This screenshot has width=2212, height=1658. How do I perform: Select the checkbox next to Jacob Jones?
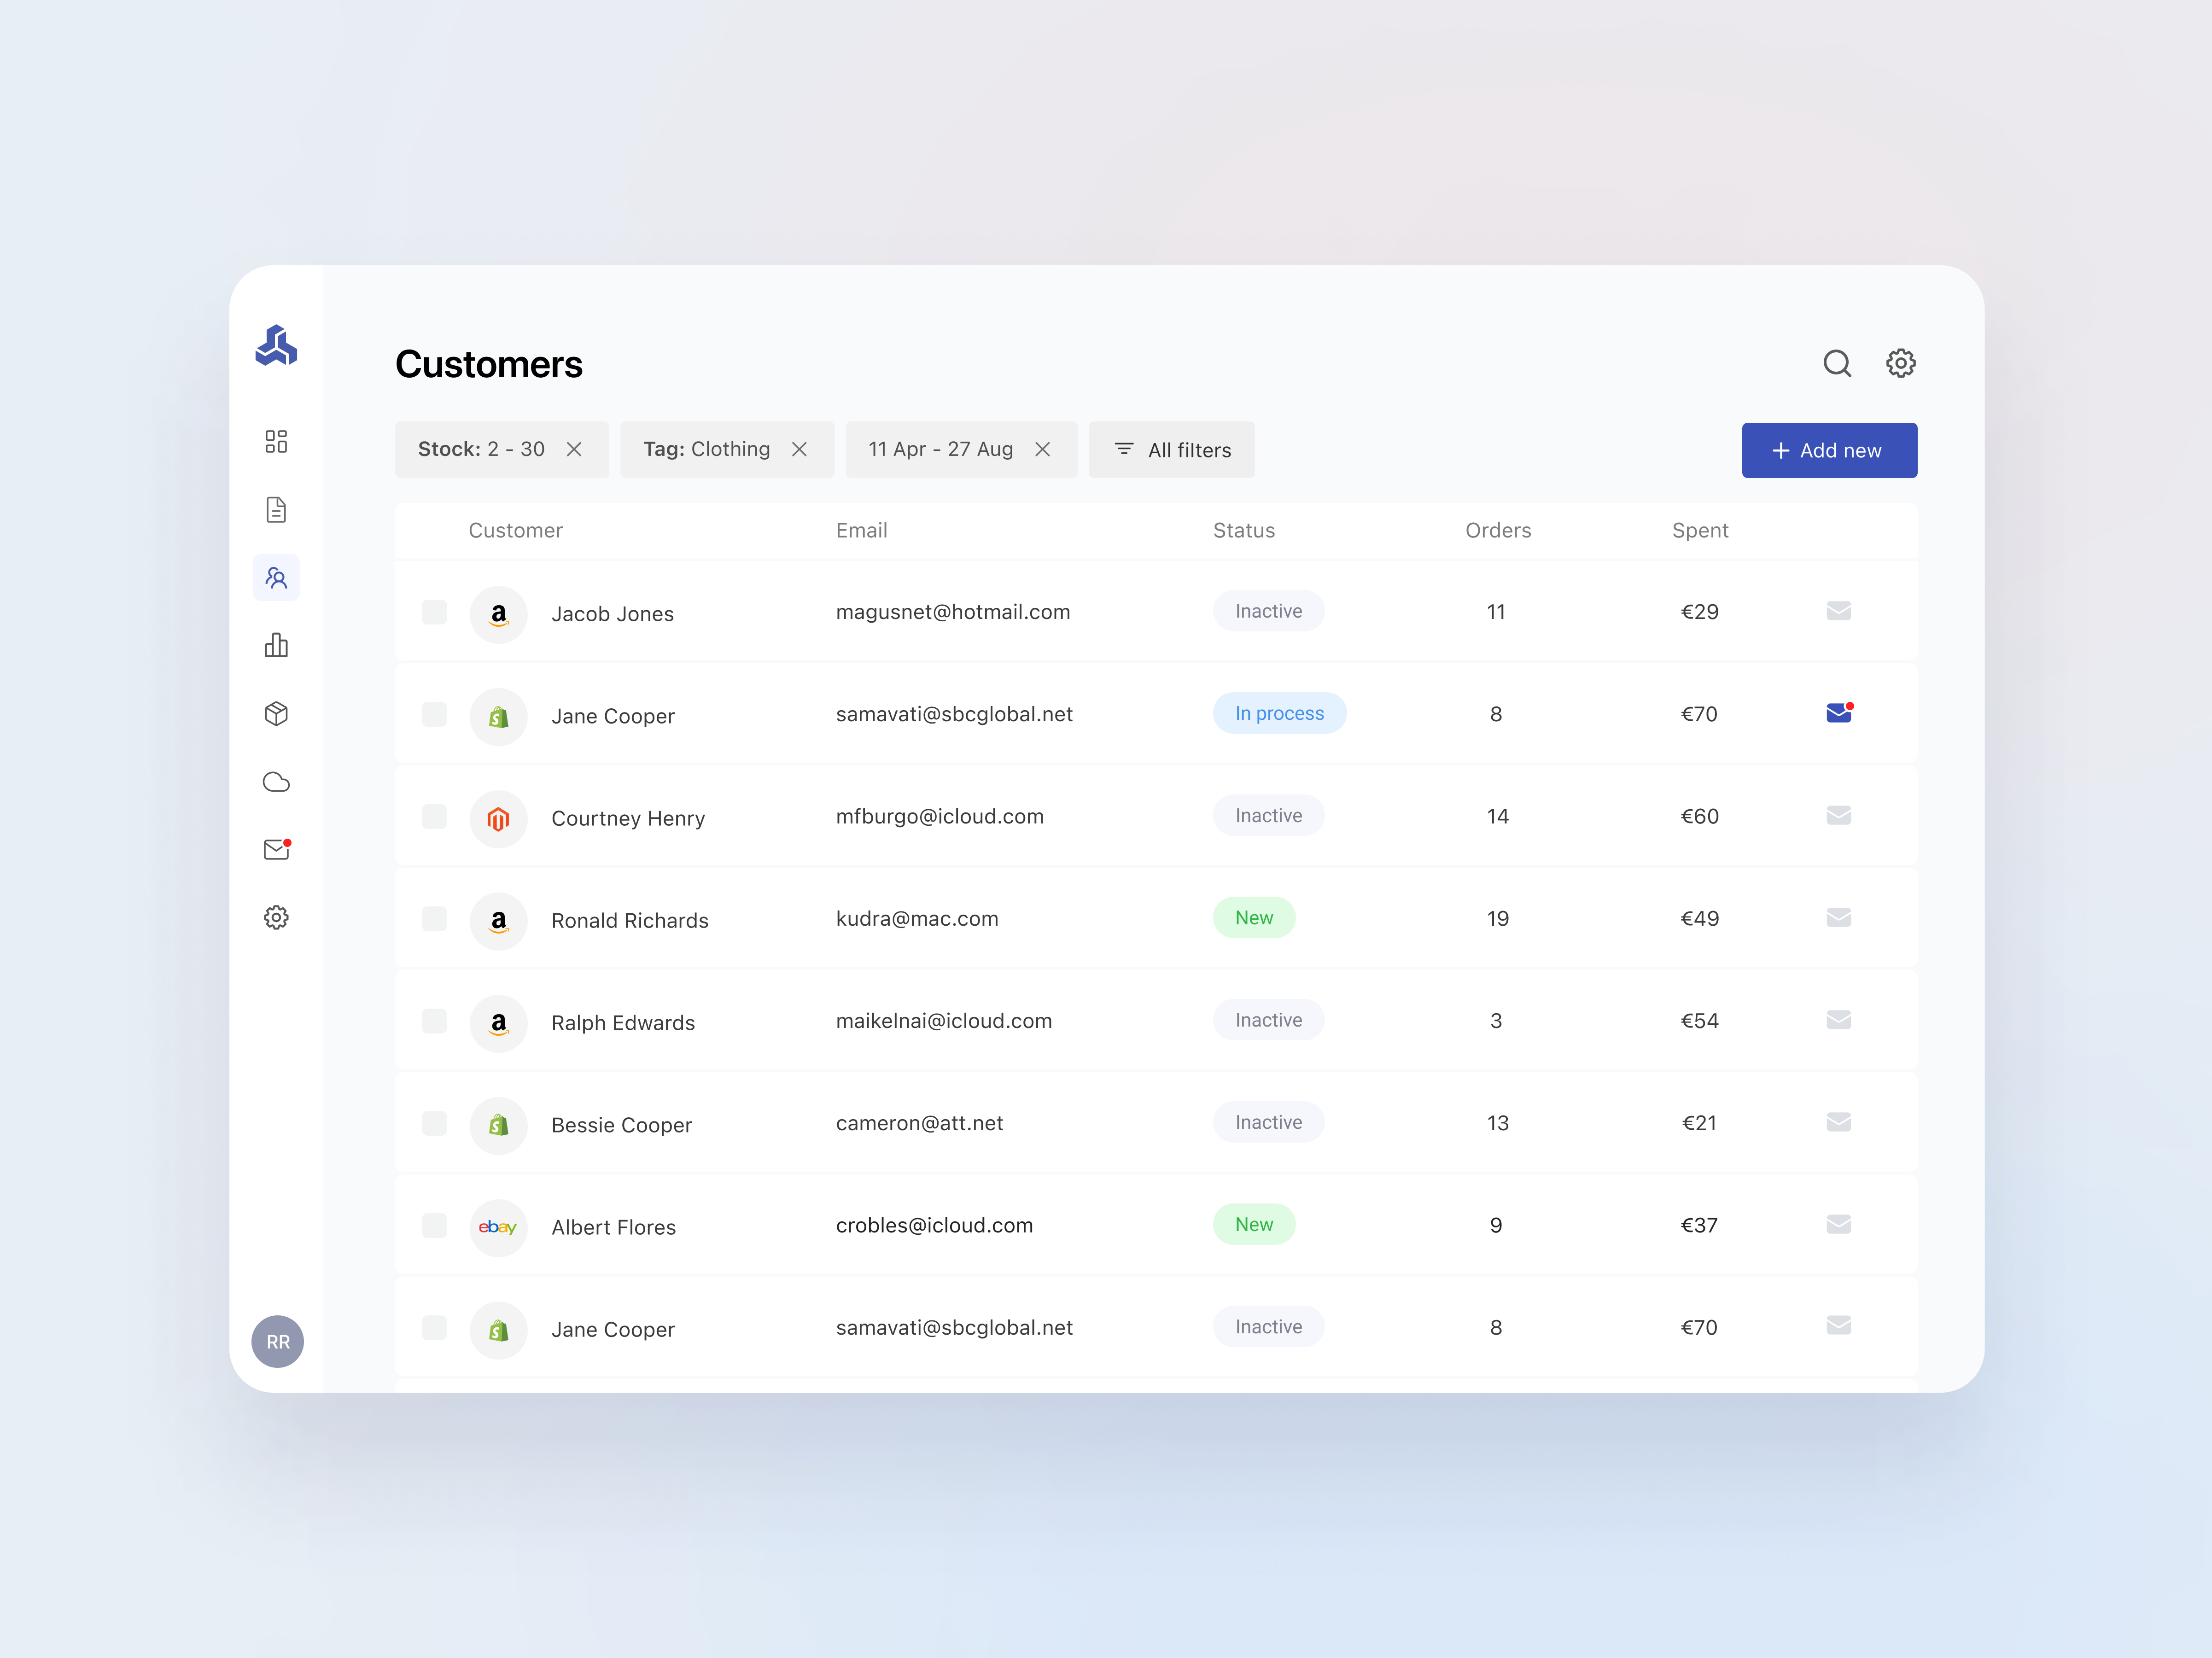click(434, 611)
